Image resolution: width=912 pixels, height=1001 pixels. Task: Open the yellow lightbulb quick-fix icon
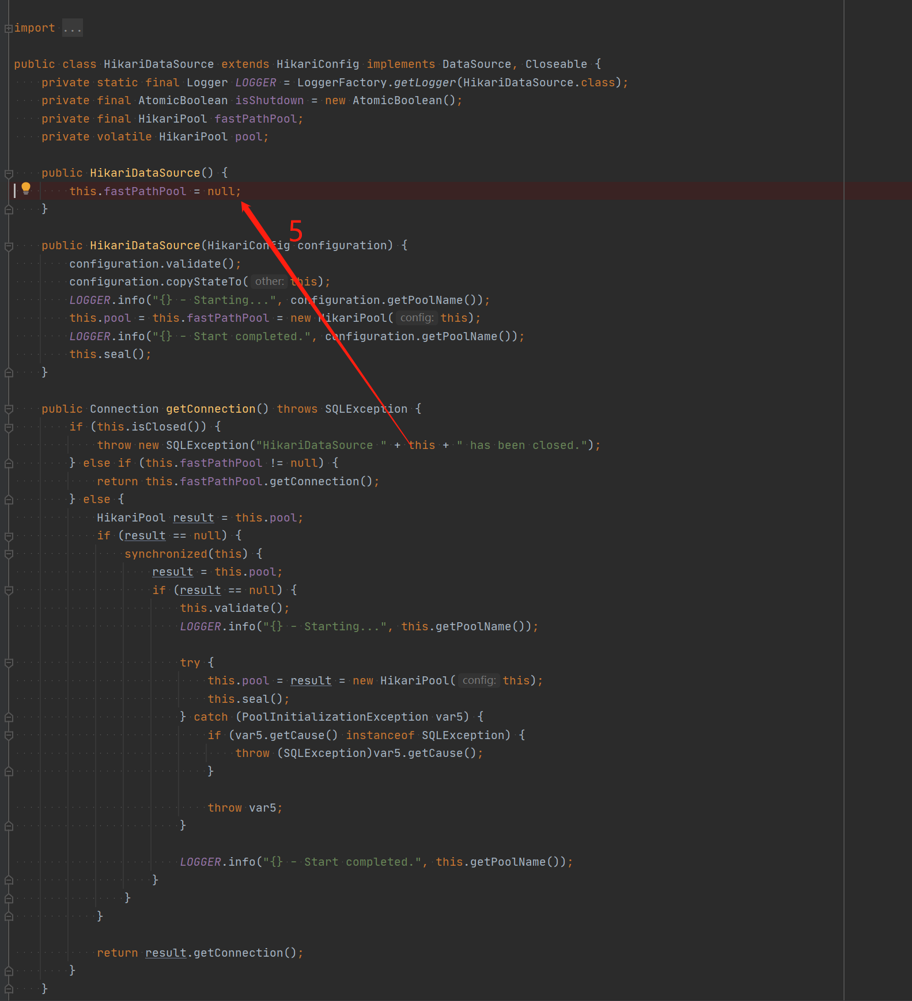tap(26, 188)
